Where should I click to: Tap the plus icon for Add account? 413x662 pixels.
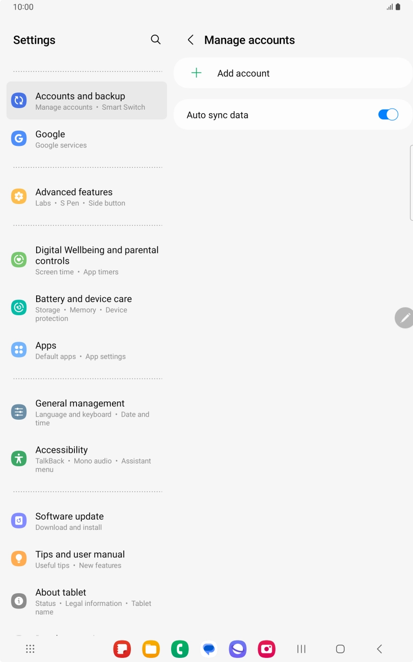pos(196,73)
